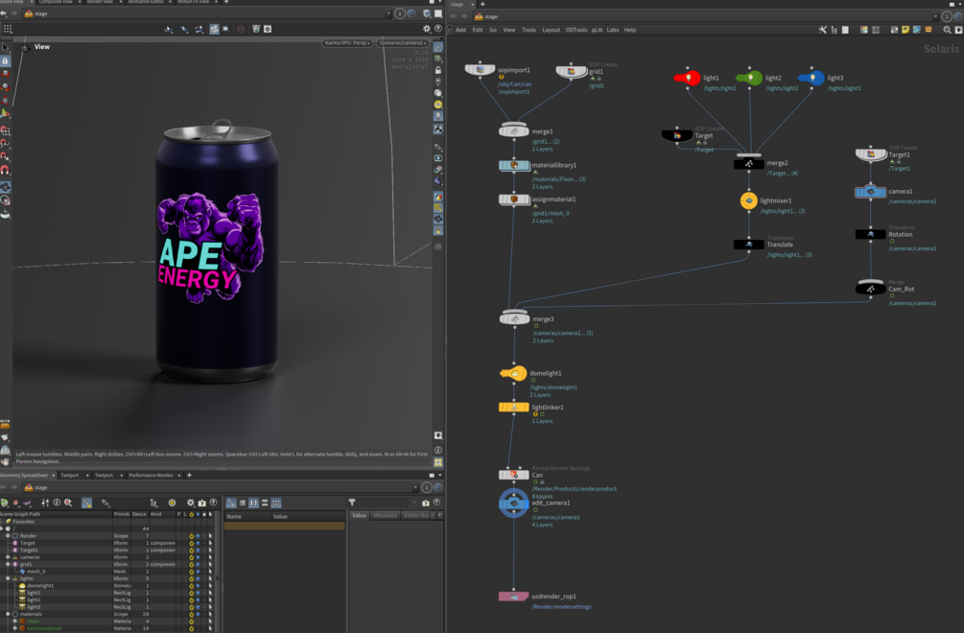
Task: Open the /cameras/camera1 camera dropdown
Action: pos(403,43)
